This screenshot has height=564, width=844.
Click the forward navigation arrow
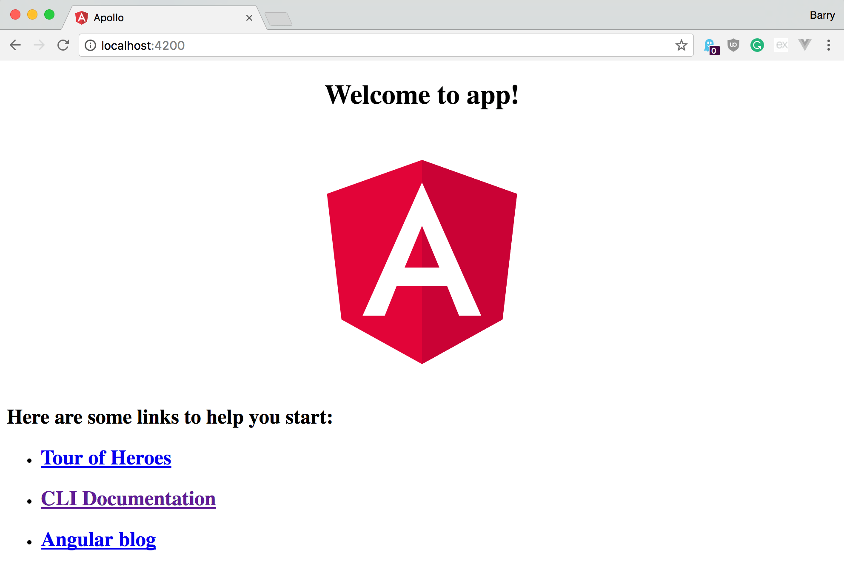[x=39, y=45]
